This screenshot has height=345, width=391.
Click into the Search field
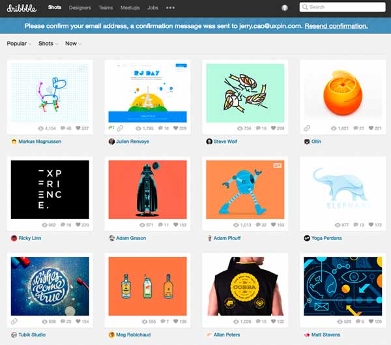click(x=344, y=7)
